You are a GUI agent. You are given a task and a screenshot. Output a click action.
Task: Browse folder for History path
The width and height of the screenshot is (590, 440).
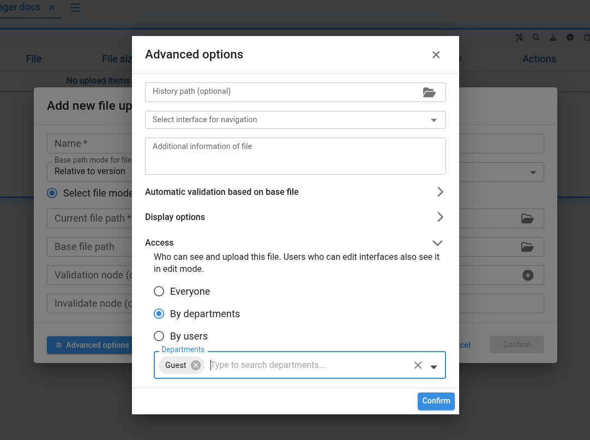tap(429, 92)
